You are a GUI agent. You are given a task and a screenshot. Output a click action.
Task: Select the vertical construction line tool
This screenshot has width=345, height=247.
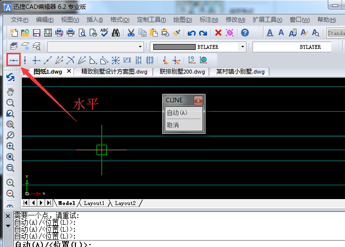pyautogui.click(x=25, y=60)
